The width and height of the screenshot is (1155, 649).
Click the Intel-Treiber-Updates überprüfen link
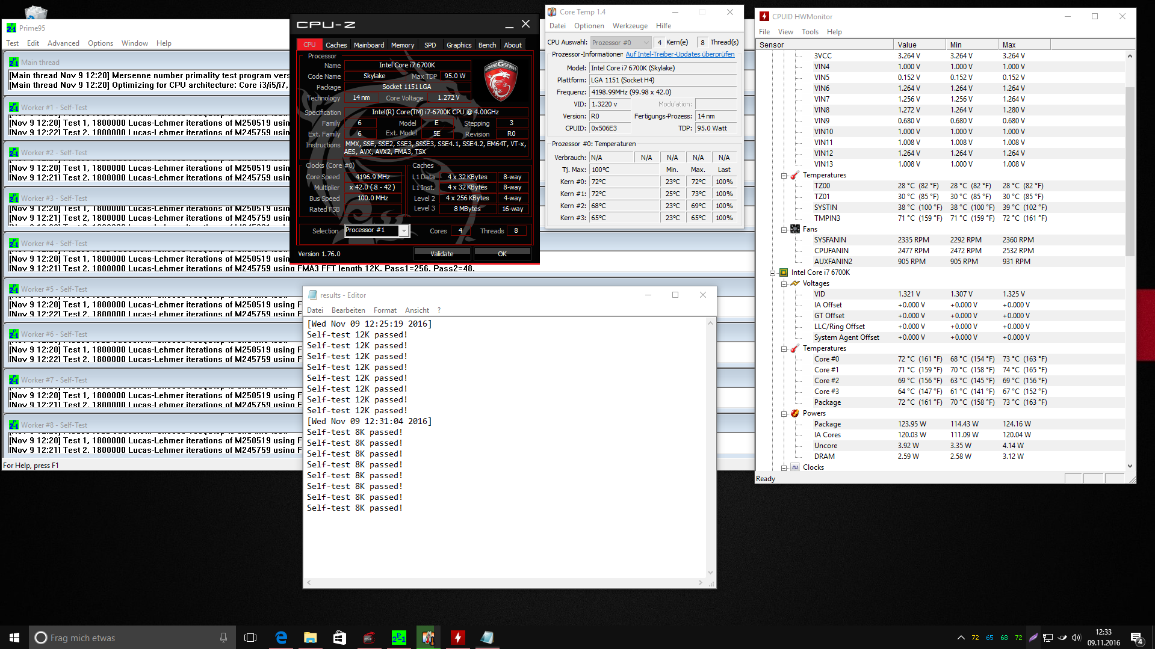click(x=680, y=54)
